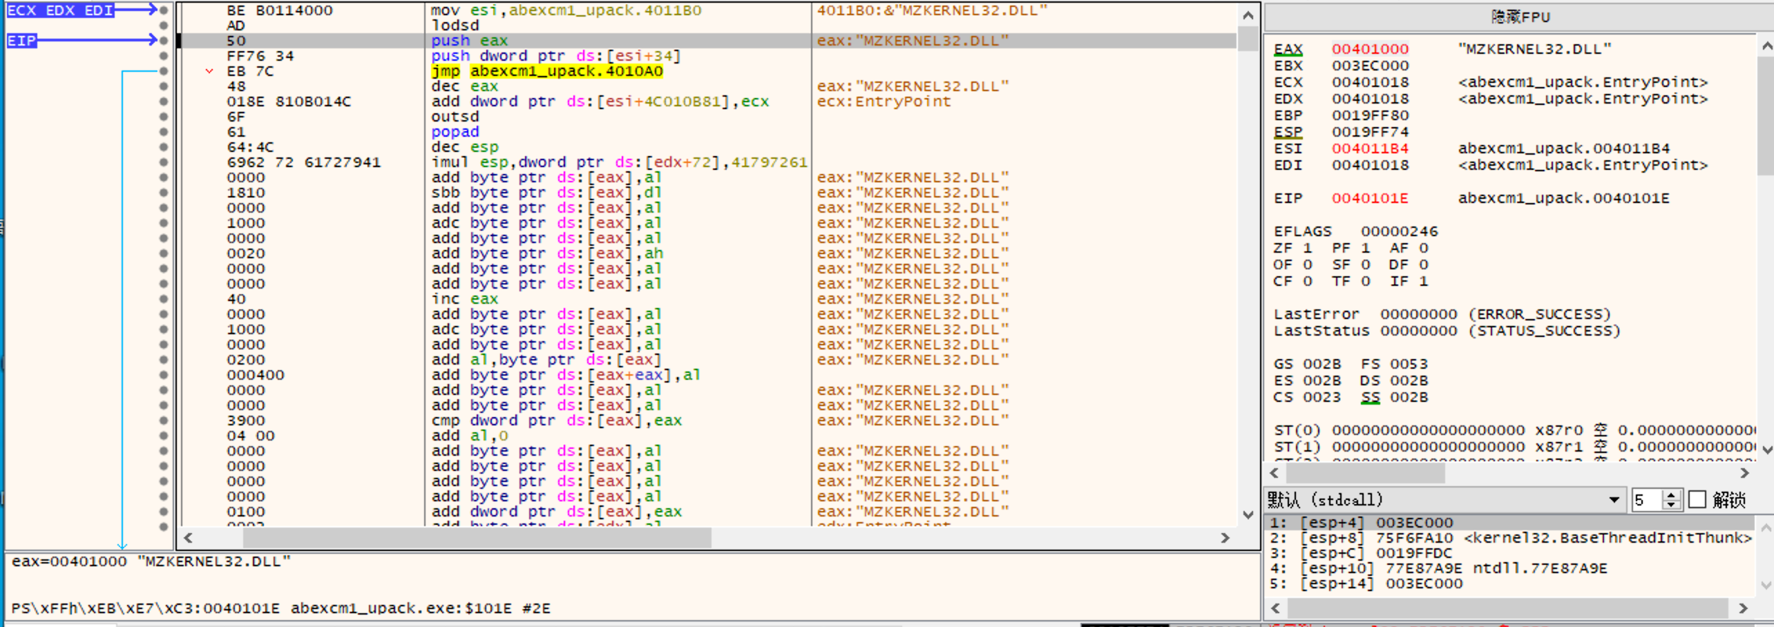Viewport: 1774px width, 627px height.
Task: Select ESI value 004011B4 in registers
Action: point(1370,148)
